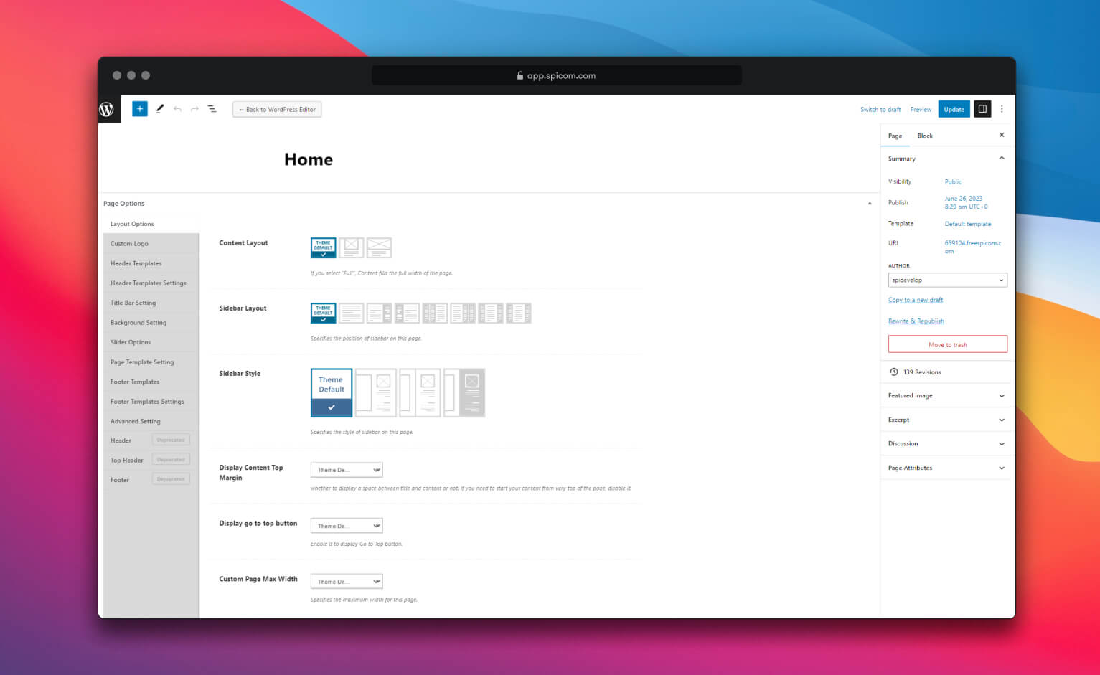
Task: Open the Slider Options tab
Action: pyautogui.click(x=151, y=342)
